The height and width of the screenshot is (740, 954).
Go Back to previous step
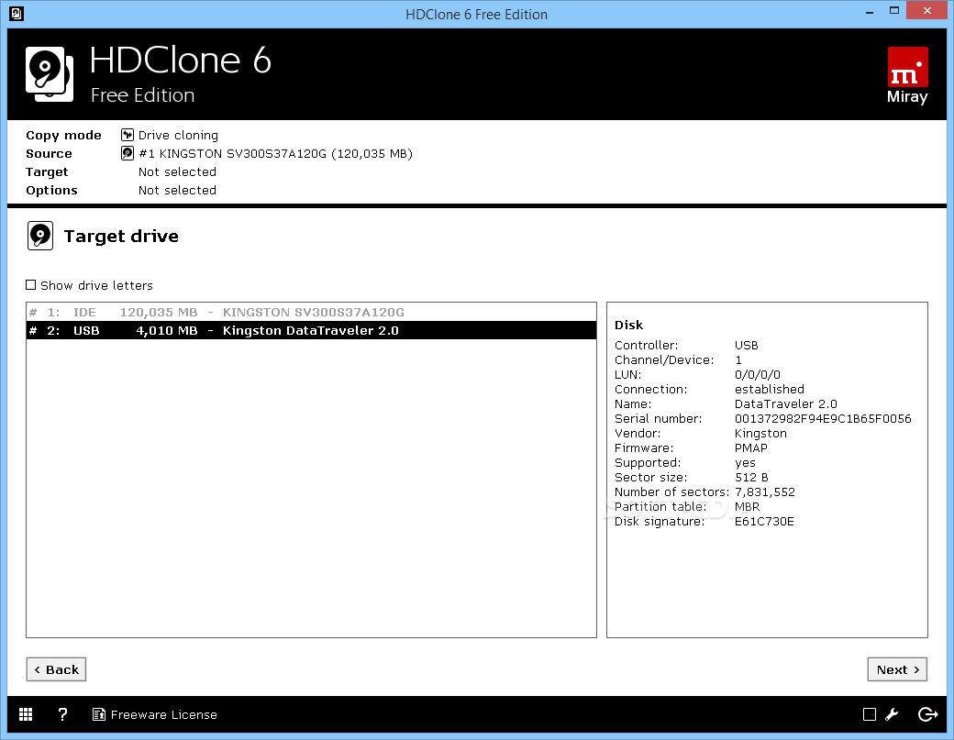56,669
